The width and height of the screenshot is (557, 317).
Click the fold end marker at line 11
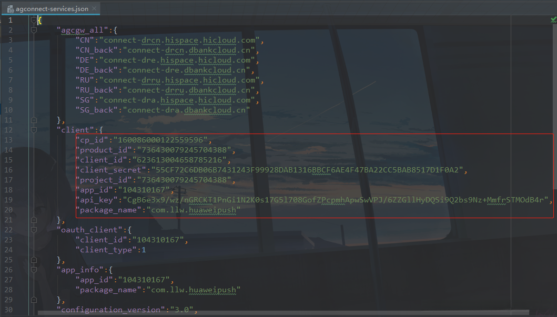coord(34,120)
